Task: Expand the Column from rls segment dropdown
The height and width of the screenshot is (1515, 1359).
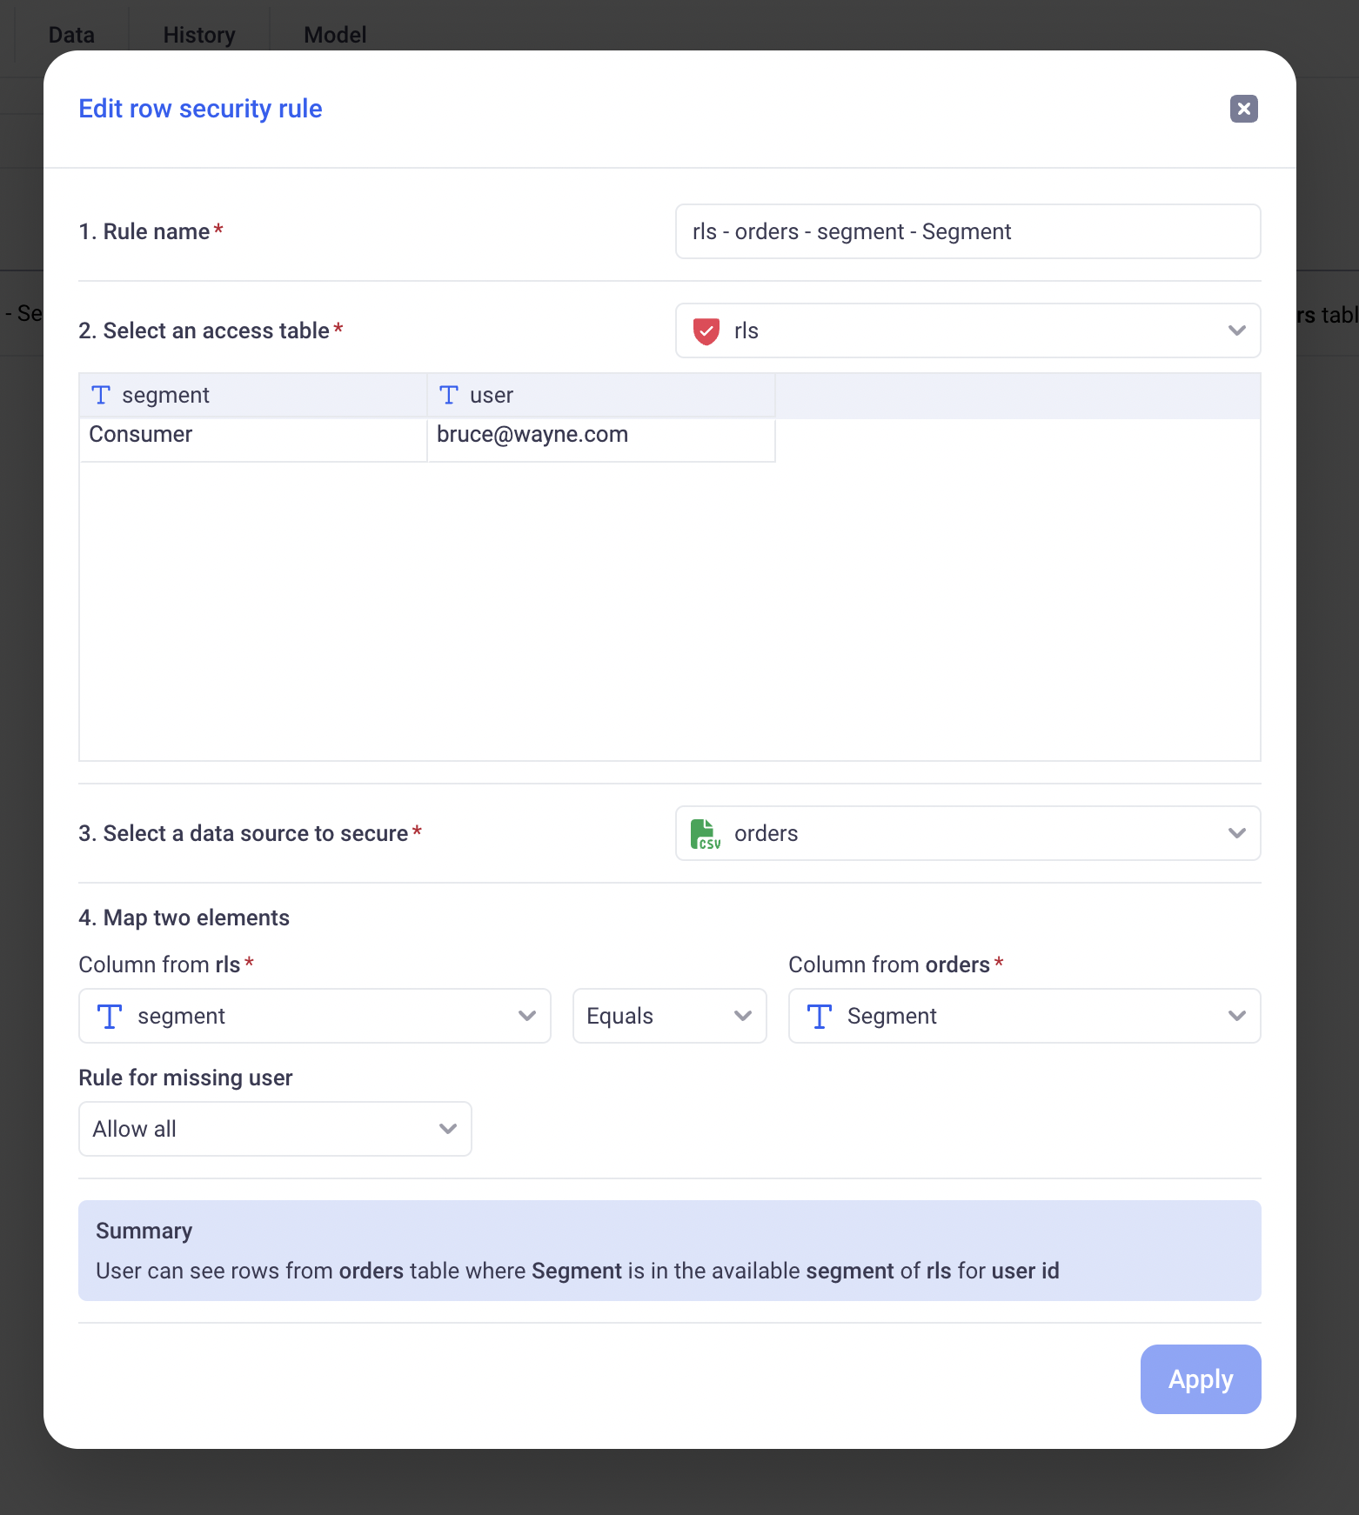Action: (x=315, y=1016)
